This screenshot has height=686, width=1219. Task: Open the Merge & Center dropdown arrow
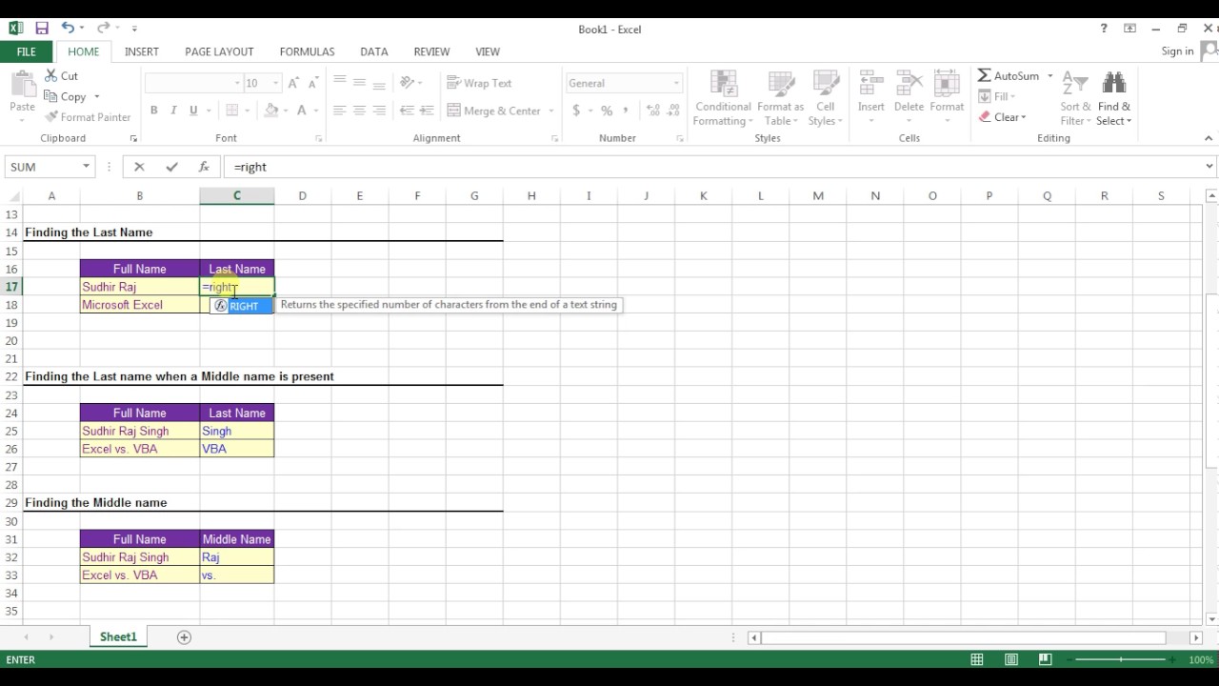(x=550, y=111)
